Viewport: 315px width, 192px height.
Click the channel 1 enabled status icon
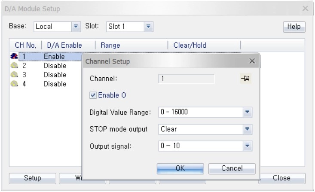click(x=14, y=56)
